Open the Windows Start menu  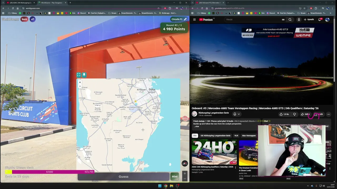[x=160, y=186]
